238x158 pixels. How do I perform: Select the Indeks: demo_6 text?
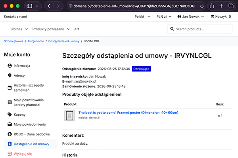pyautogui.click(x=89, y=118)
